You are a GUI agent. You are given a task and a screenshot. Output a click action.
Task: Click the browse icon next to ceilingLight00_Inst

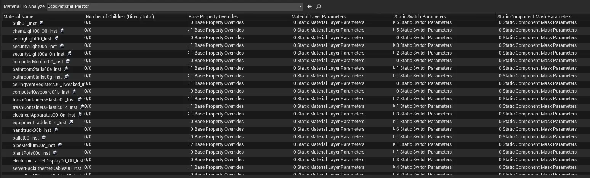(x=56, y=38)
